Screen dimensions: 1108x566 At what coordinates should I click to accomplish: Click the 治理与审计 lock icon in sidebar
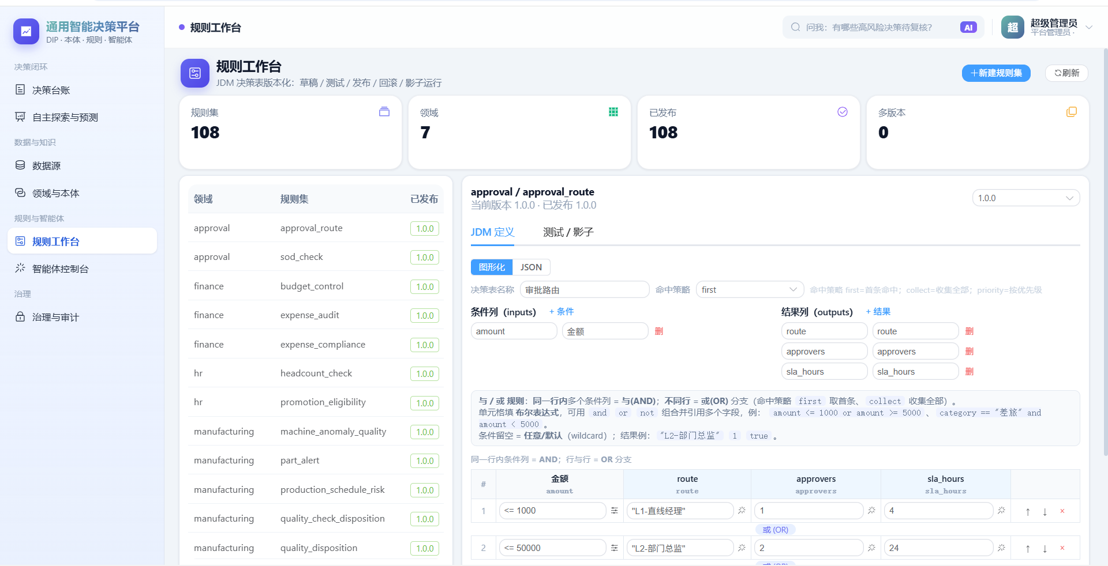point(20,316)
